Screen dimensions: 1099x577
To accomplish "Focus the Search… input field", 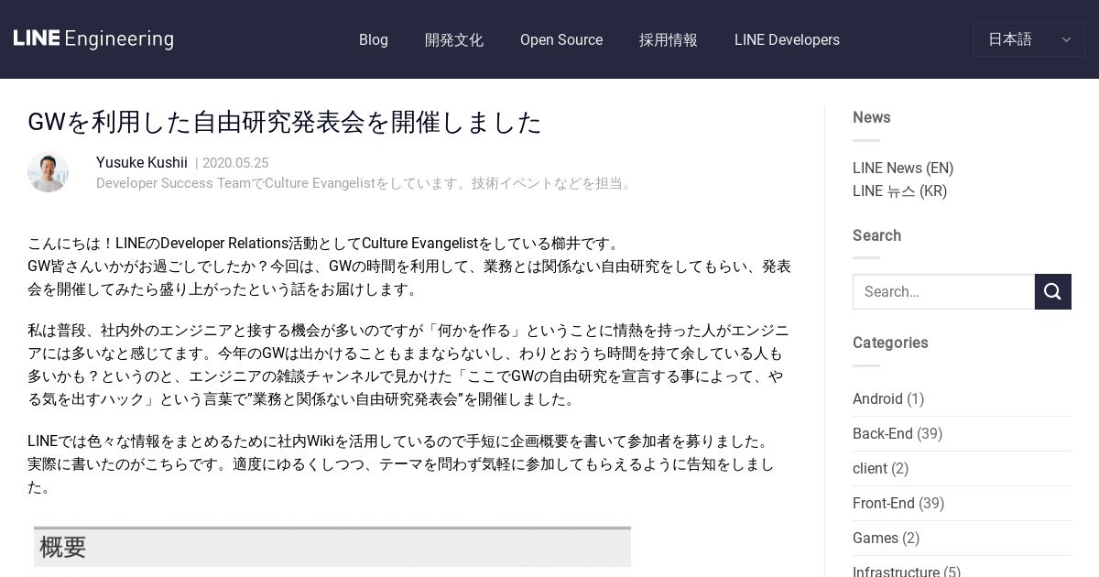I will click(943, 291).
